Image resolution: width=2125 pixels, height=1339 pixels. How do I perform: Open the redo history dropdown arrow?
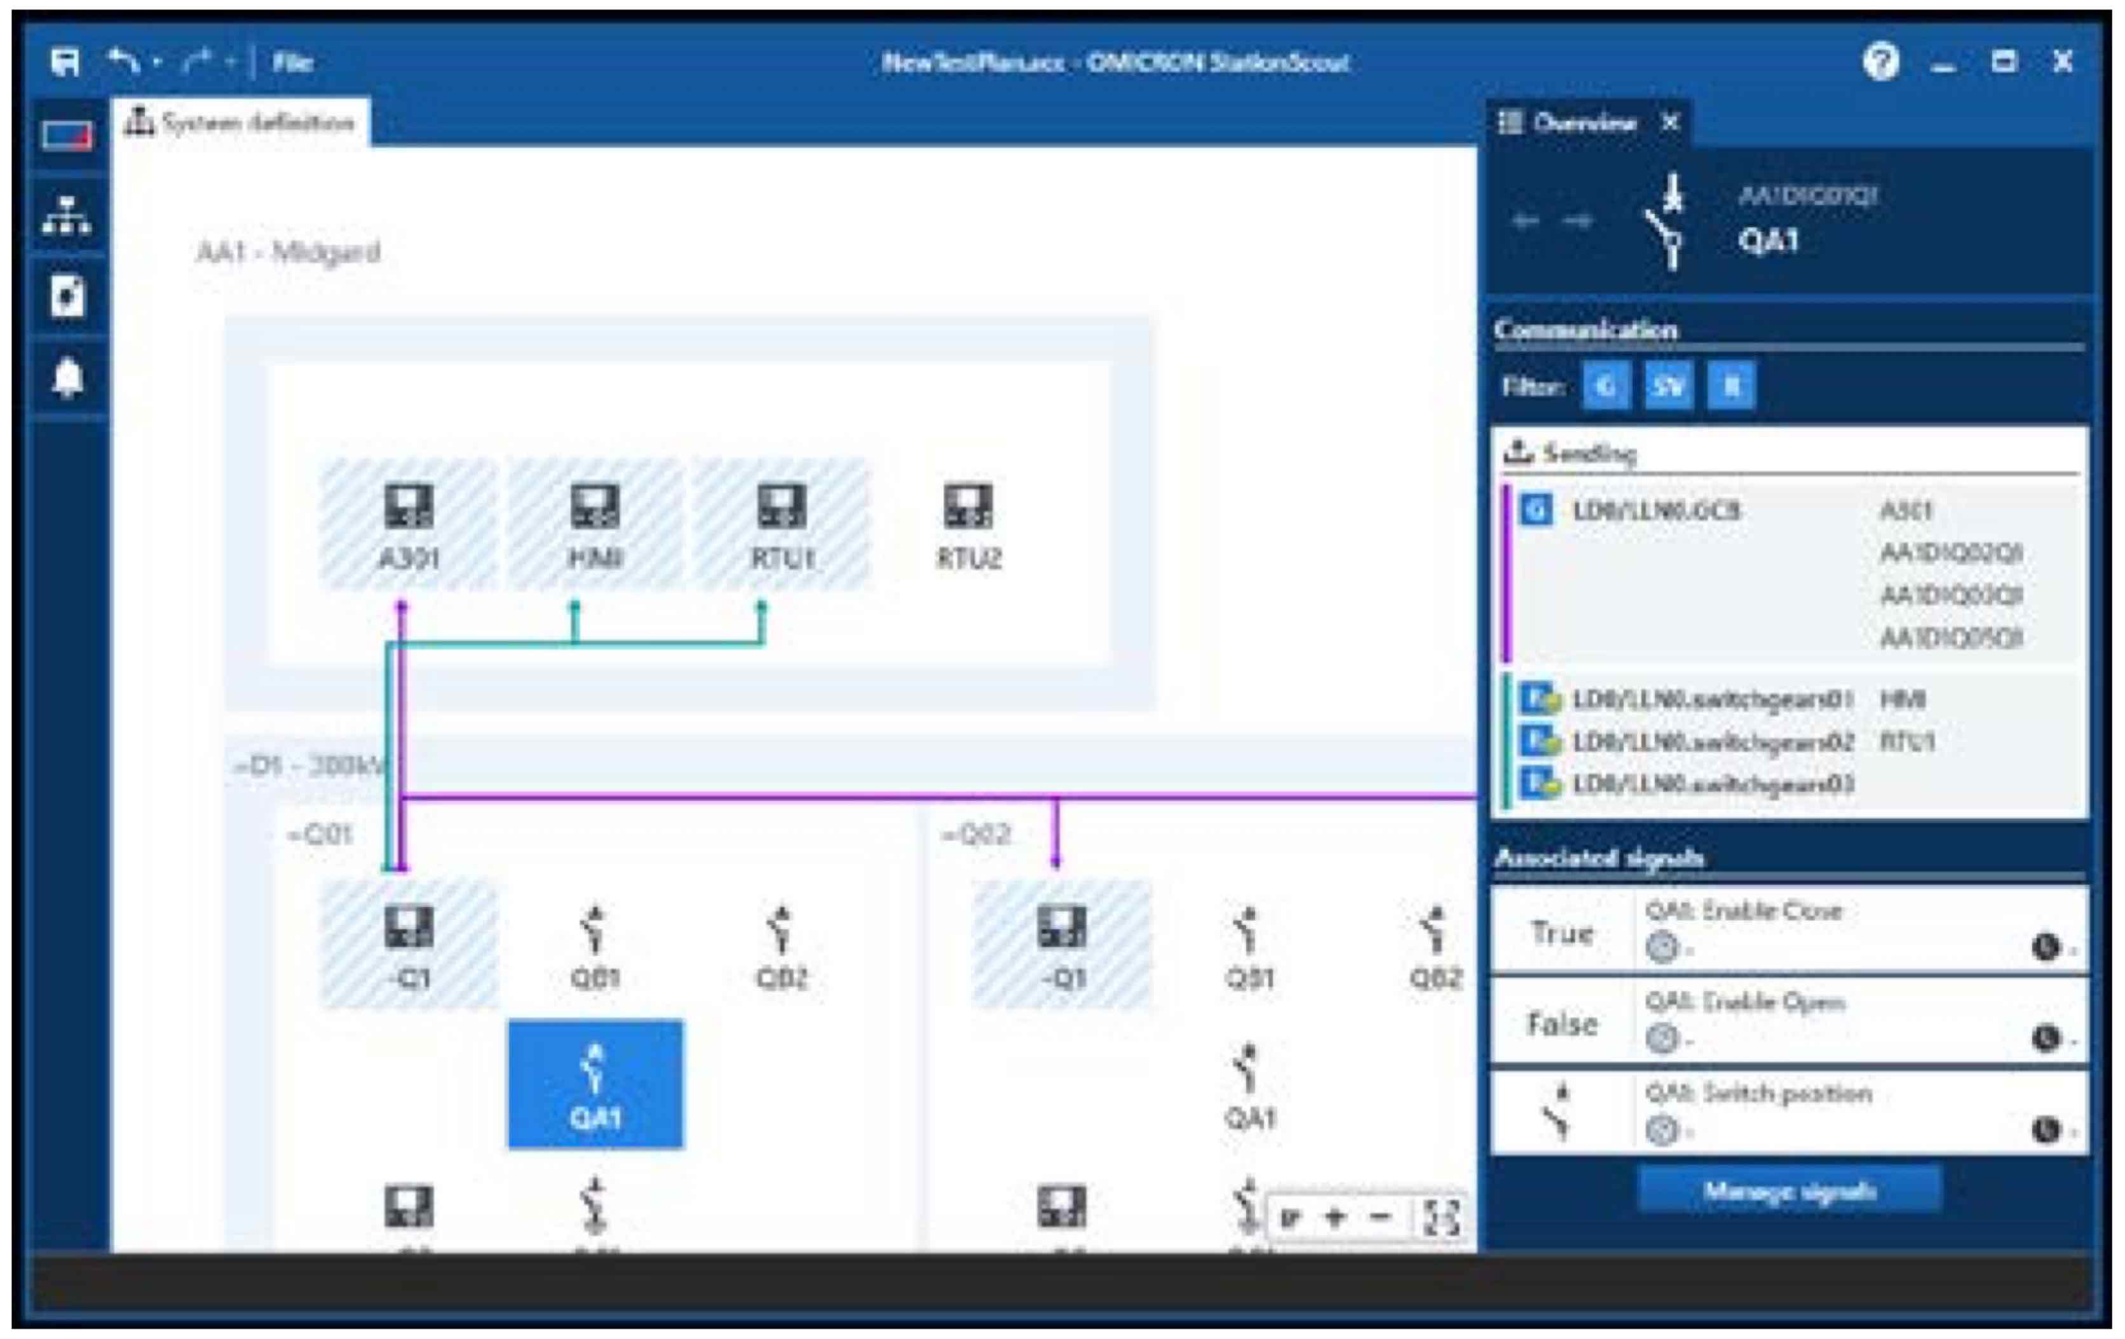(230, 62)
